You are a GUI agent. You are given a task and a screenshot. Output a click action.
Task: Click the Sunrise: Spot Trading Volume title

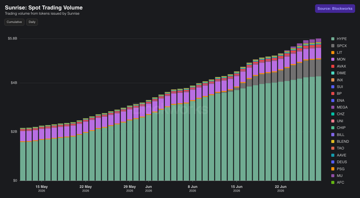click(x=43, y=7)
